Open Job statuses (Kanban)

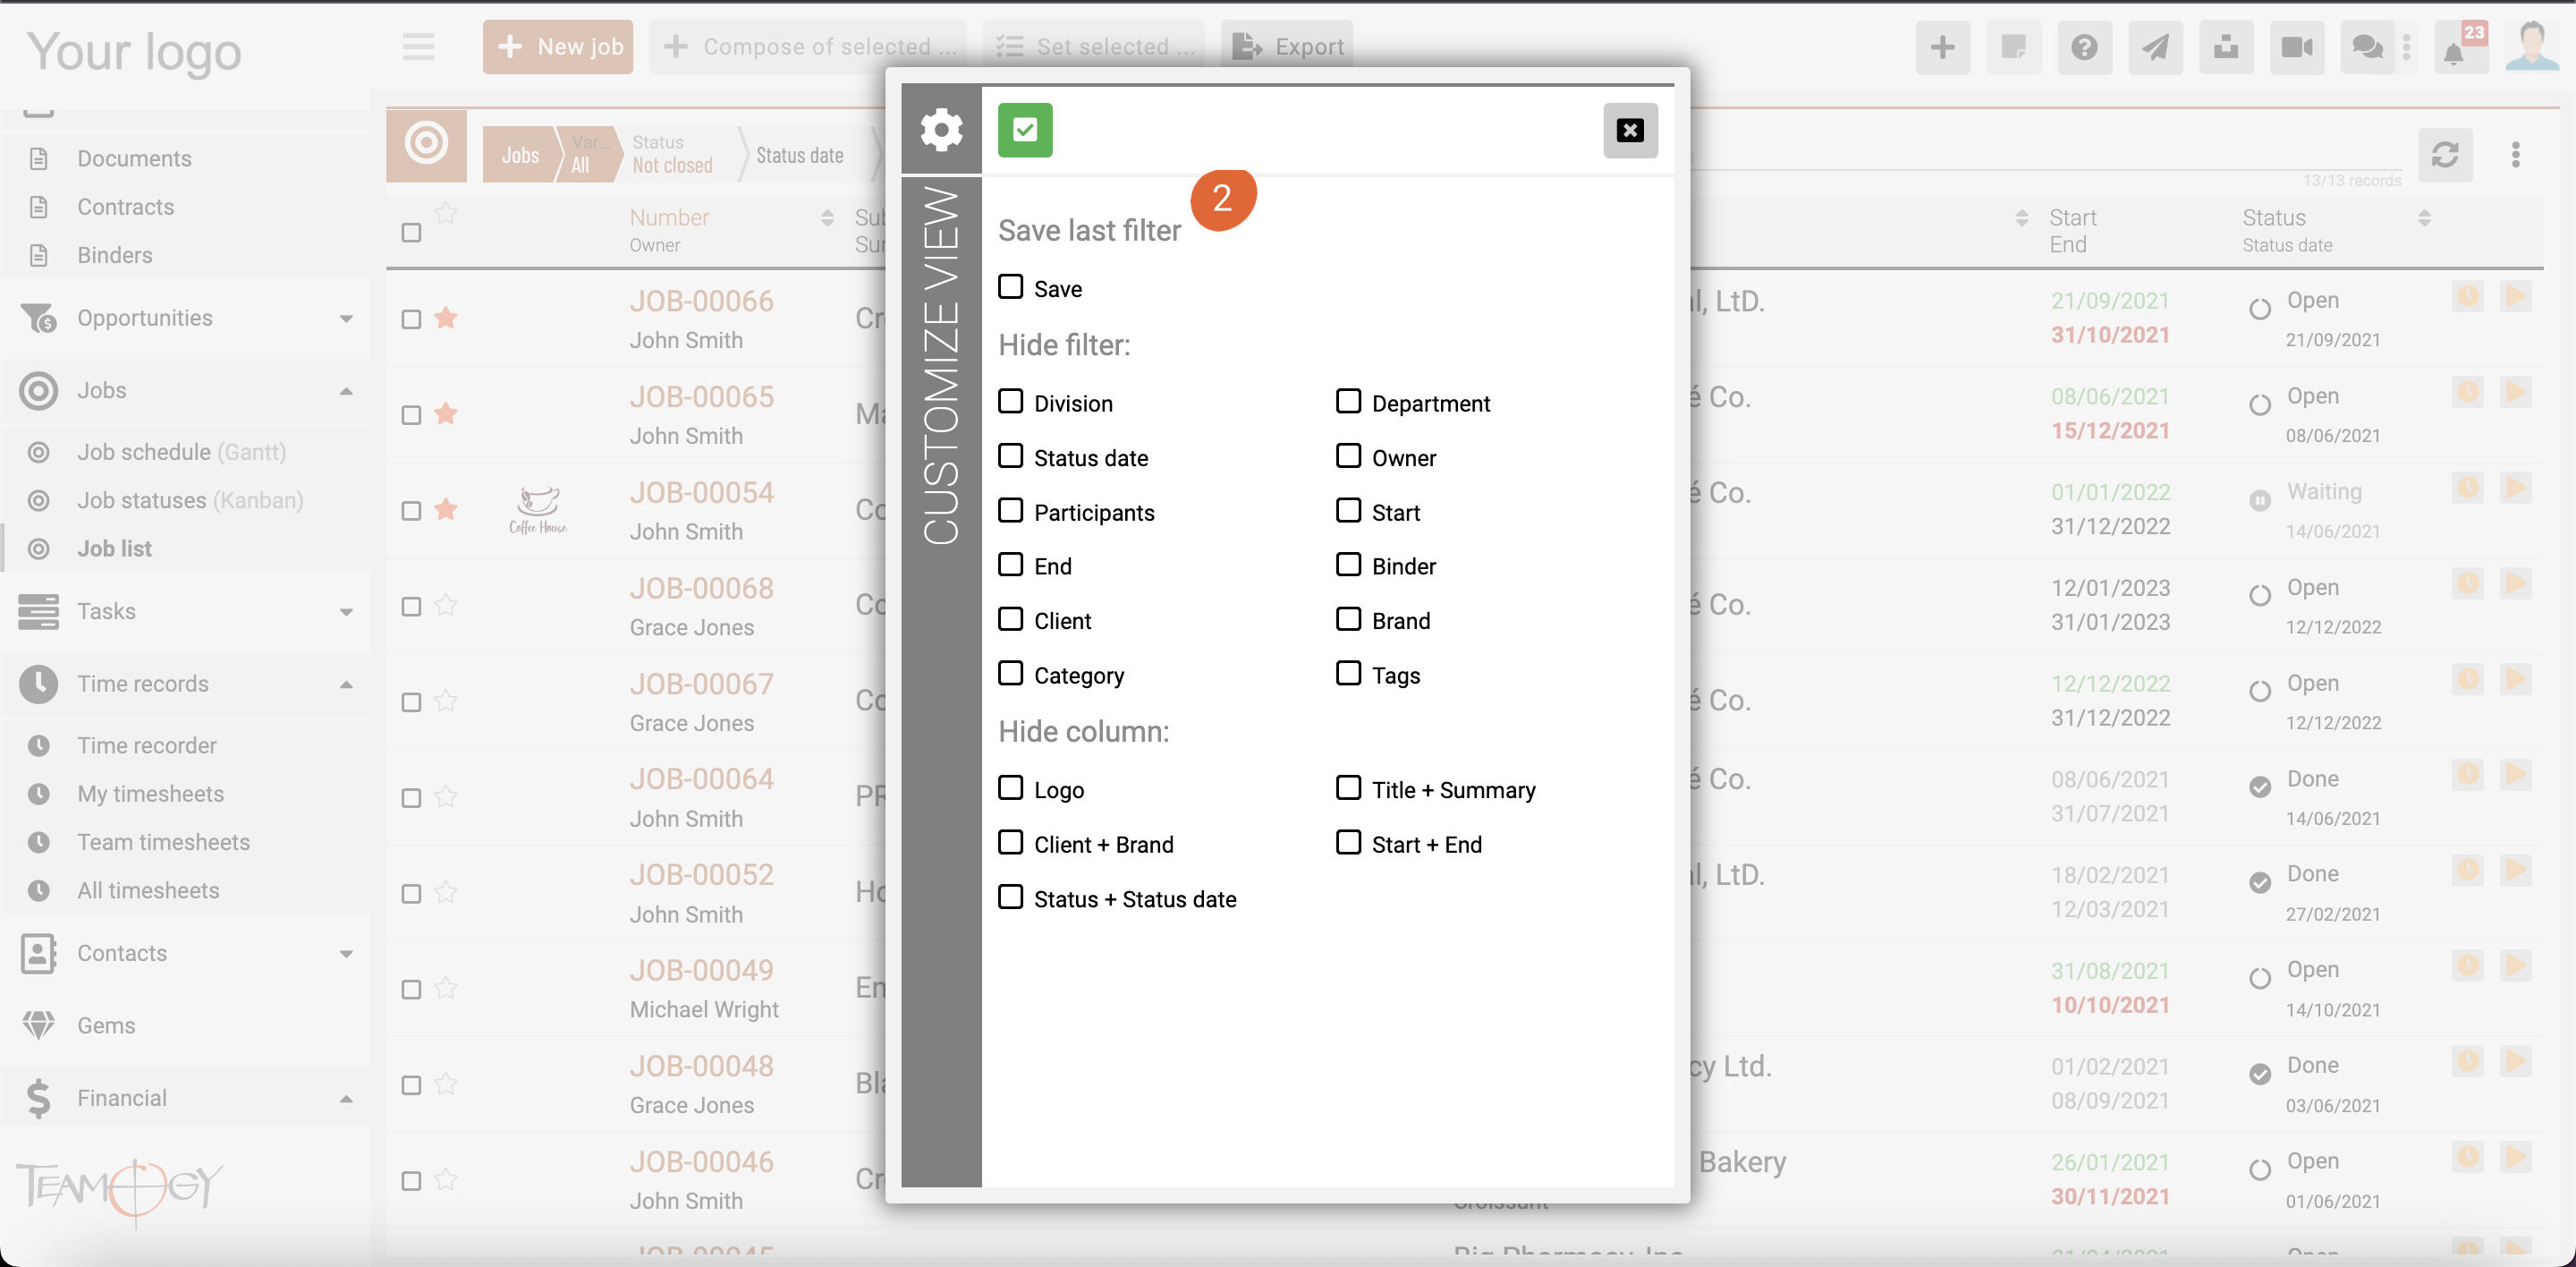coord(190,500)
